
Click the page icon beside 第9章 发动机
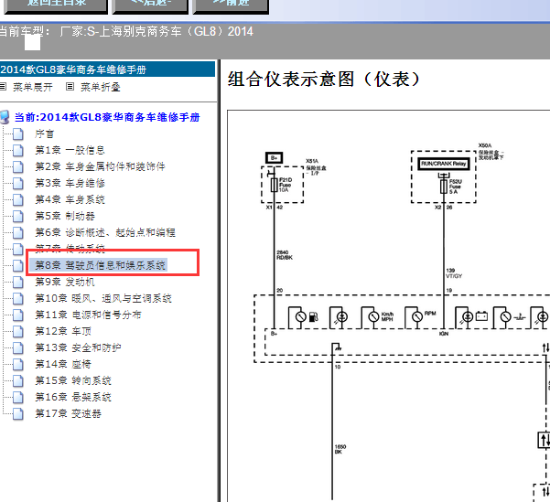coord(18,282)
